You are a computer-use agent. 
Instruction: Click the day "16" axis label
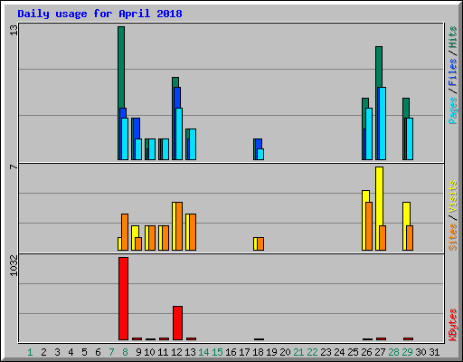[x=231, y=352]
